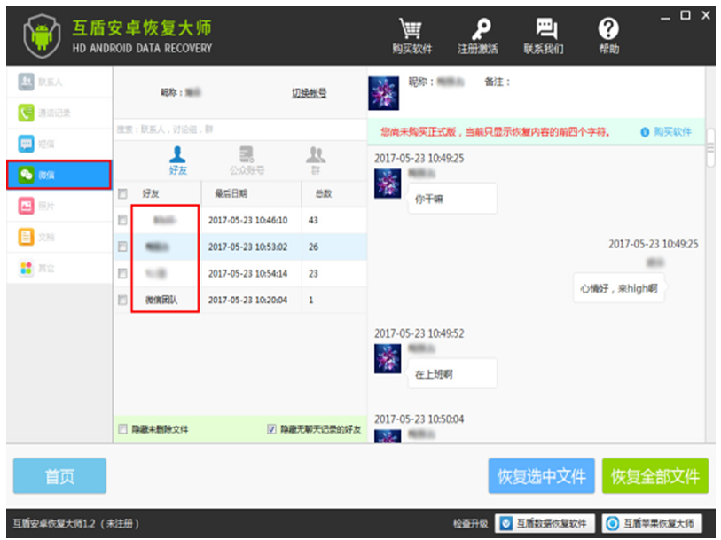Toggle the select-all checkbox beside 好友 header
Image resolution: width=721 pixels, height=540 pixels.
pyautogui.click(x=122, y=193)
